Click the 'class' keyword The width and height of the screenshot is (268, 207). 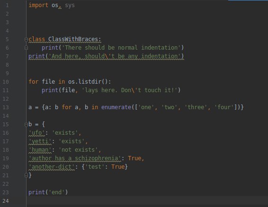(x=36, y=39)
